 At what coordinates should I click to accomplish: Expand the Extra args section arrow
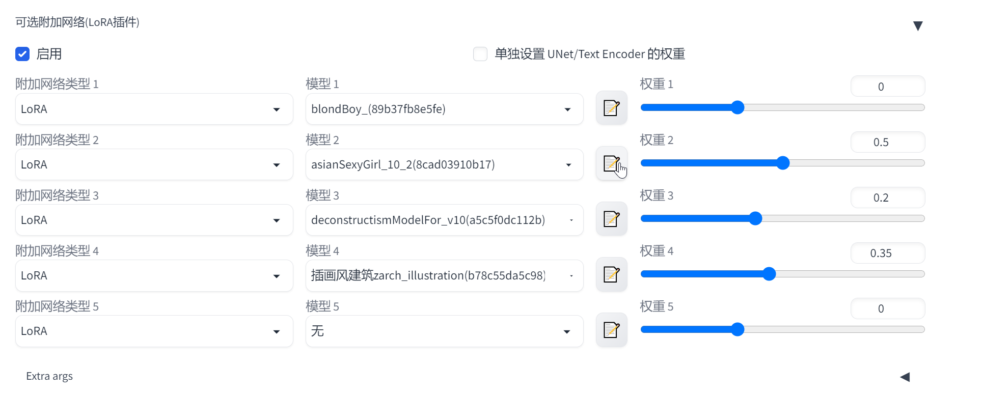pyautogui.click(x=905, y=377)
